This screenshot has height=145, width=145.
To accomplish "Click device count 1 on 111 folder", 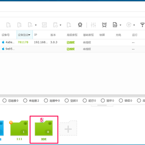I will pyautogui.click(x=24, y=132).
